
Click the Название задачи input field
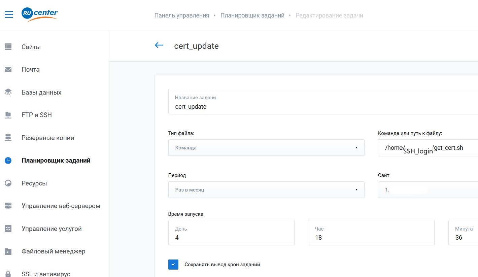[x=323, y=107]
